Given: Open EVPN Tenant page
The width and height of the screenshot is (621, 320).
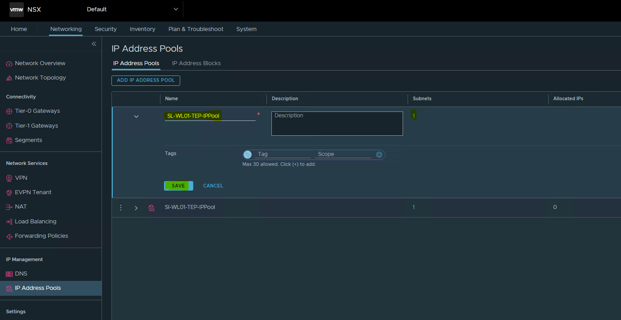Looking at the screenshot, I should 33,192.
